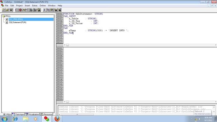217x122 pixels.
Task: Click the 'Loading library' message ending SysLibSockets.lib
Action: click(x=132, y=109)
